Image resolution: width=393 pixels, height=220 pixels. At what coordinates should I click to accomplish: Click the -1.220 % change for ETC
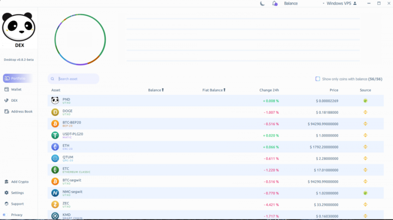click(271, 170)
